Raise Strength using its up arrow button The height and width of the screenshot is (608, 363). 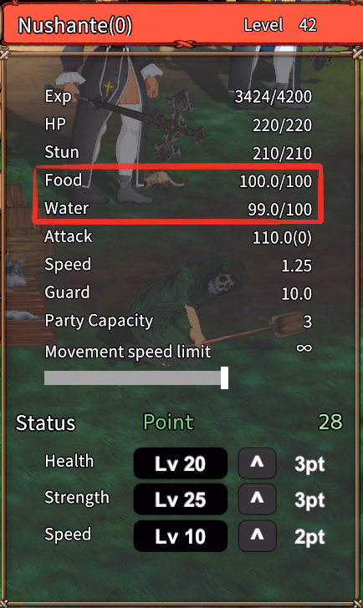pyautogui.click(x=258, y=499)
